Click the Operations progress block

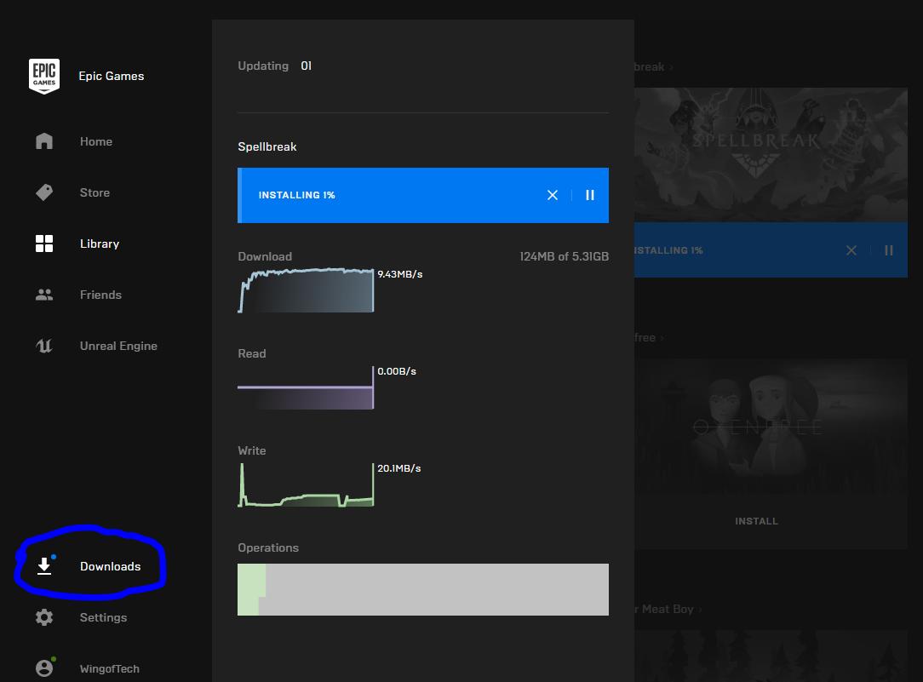pos(422,589)
